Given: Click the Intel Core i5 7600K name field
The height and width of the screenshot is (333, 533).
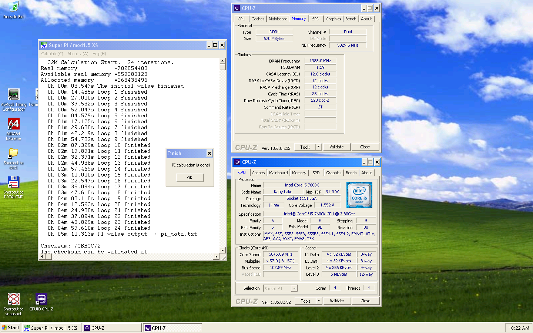Looking at the screenshot, I should coord(302,185).
